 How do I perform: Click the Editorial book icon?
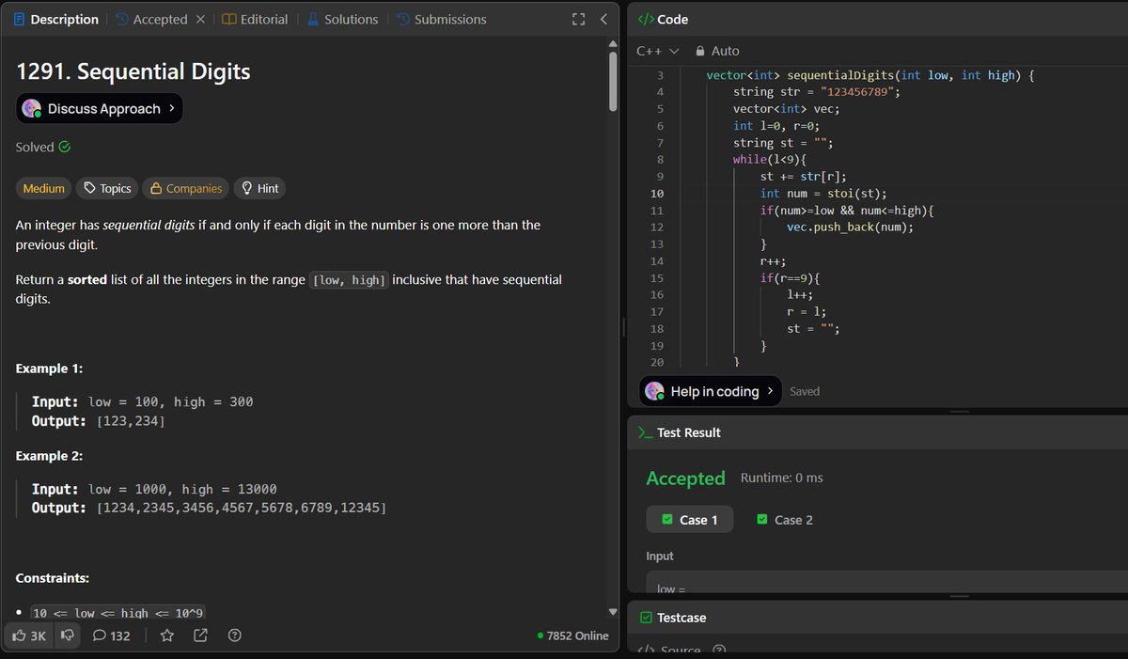click(x=228, y=19)
